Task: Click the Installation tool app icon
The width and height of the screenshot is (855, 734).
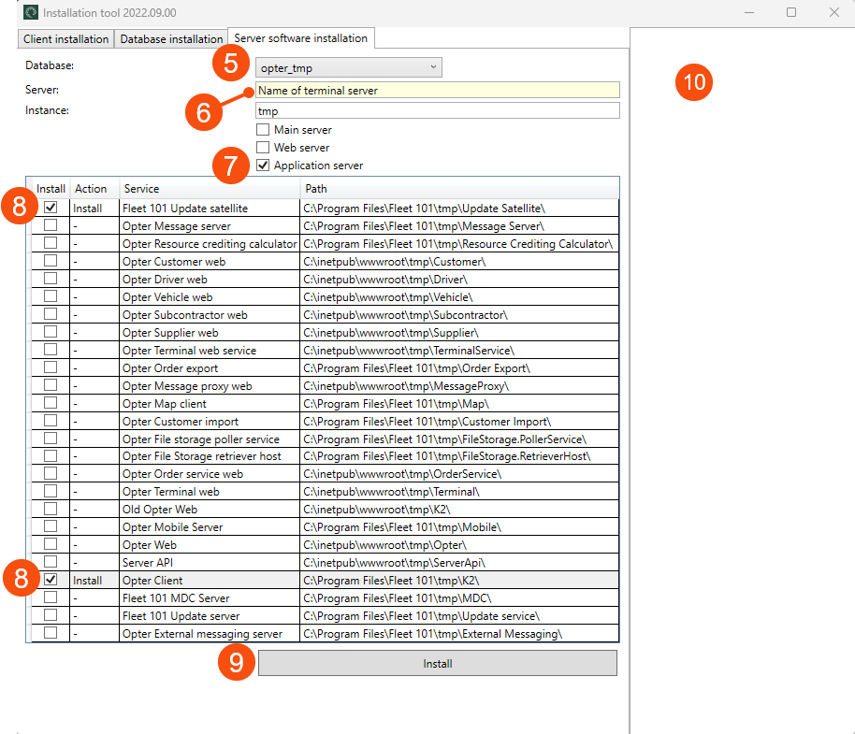Action: point(31,12)
